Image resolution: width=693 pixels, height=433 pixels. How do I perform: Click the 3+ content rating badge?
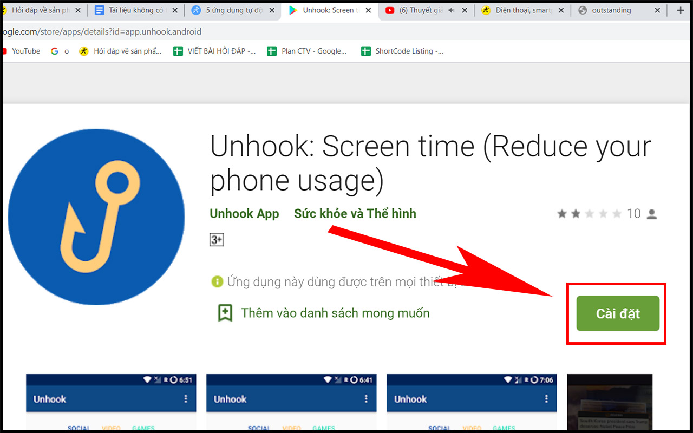pos(217,240)
